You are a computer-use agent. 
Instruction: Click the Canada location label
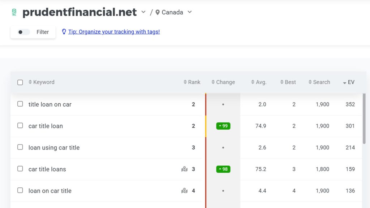[x=172, y=12]
